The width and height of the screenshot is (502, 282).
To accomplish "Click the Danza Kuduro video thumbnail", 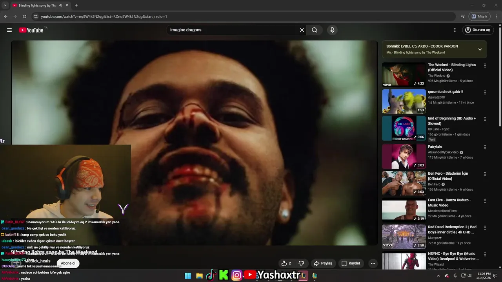I will pos(404,210).
